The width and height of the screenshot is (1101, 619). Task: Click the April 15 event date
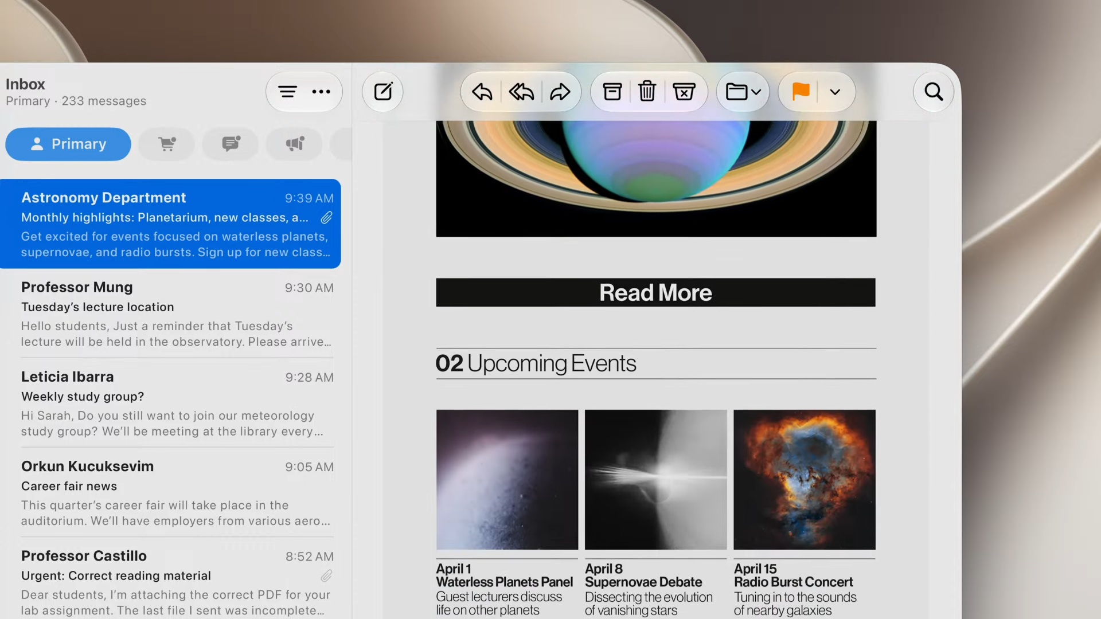(755, 569)
